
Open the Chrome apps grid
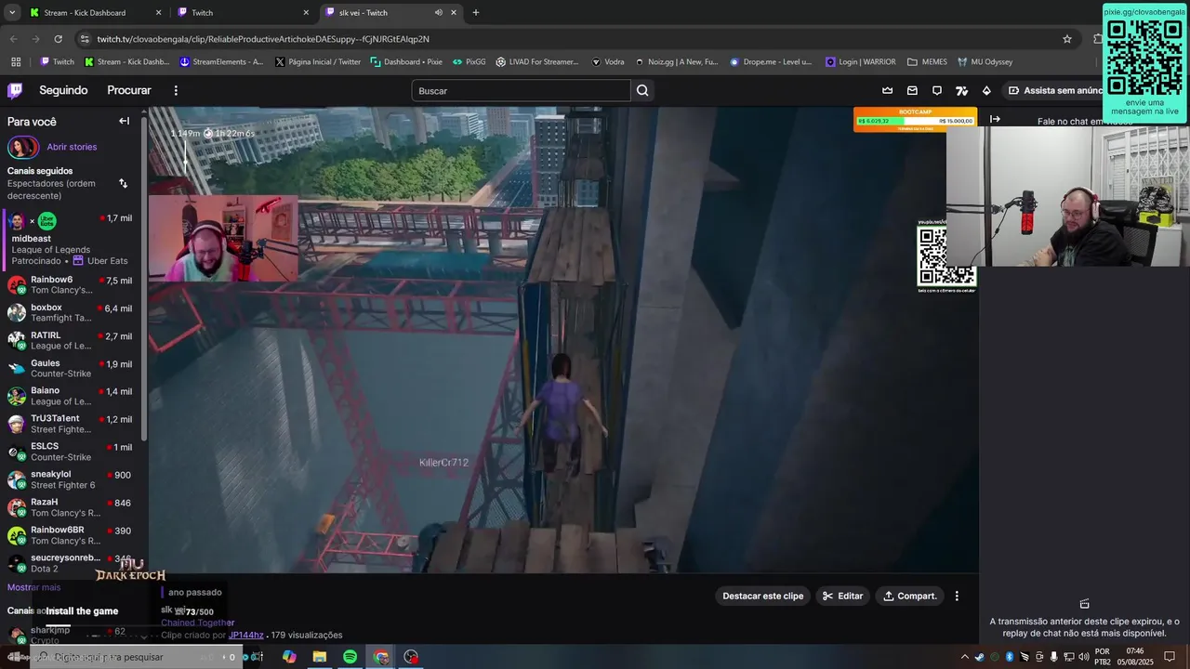coord(16,62)
